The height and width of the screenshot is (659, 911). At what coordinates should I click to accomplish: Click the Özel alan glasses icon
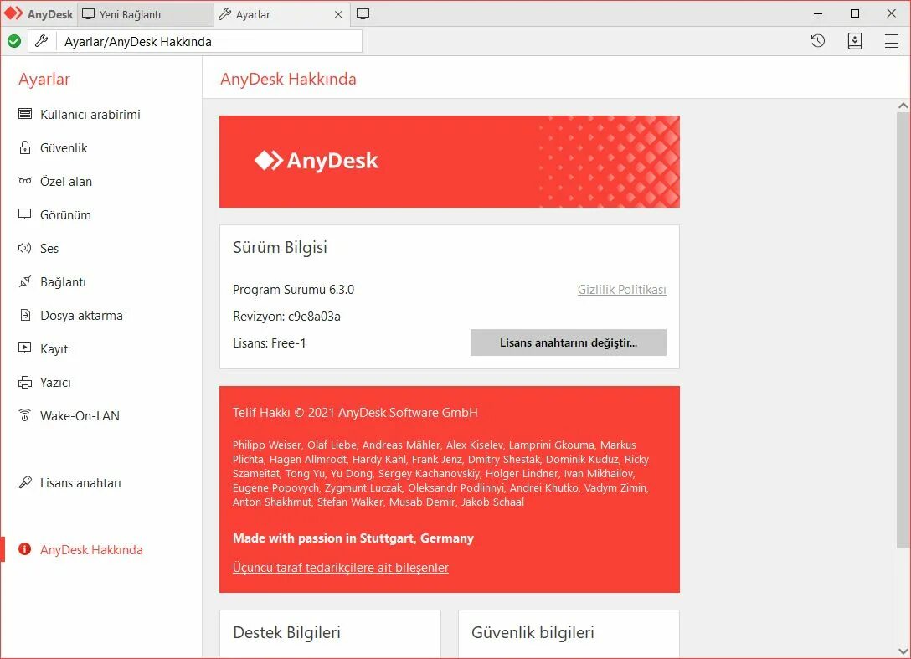coord(25,181)
